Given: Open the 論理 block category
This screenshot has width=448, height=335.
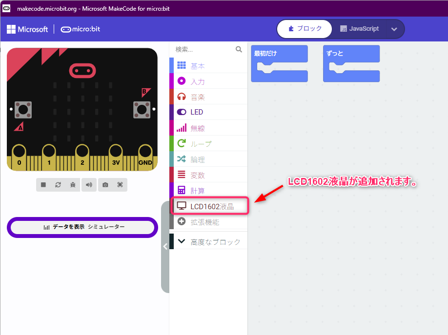Looking at the screenshot, I should [208, 159].
